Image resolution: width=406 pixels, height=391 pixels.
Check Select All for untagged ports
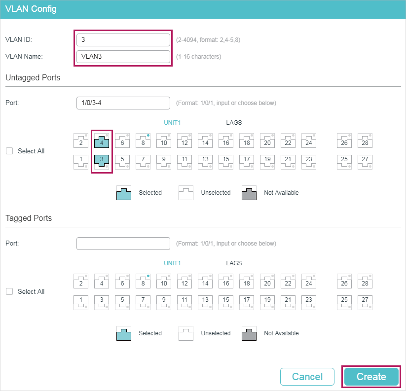pos(9,151)
